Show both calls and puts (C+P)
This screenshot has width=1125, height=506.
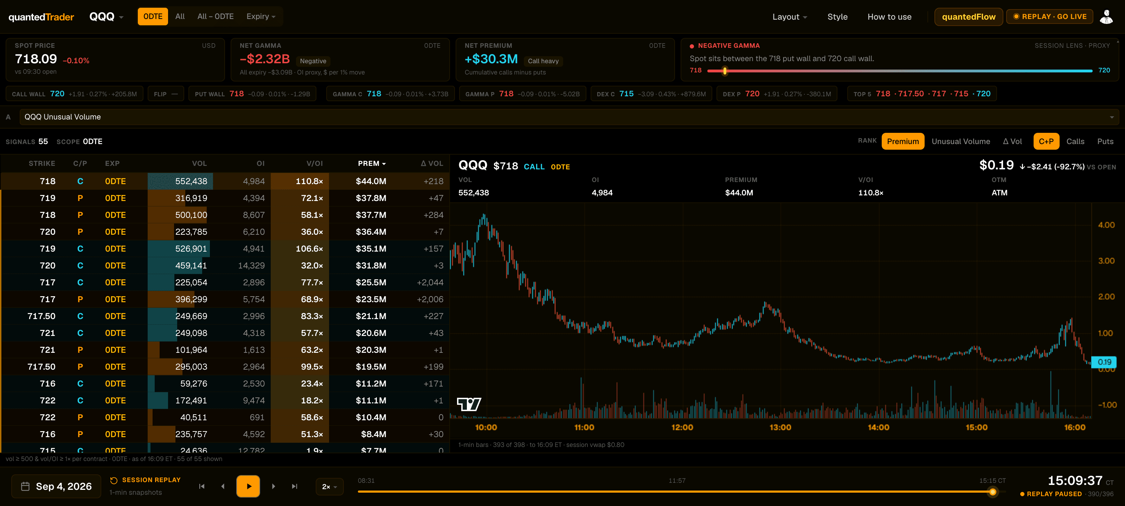[1046, 142]
